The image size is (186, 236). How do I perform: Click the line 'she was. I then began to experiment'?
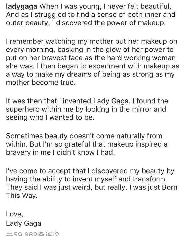(x=93, y=66)
